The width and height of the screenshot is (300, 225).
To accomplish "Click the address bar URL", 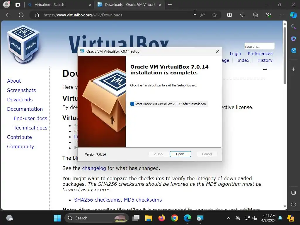I will (83, 15).
